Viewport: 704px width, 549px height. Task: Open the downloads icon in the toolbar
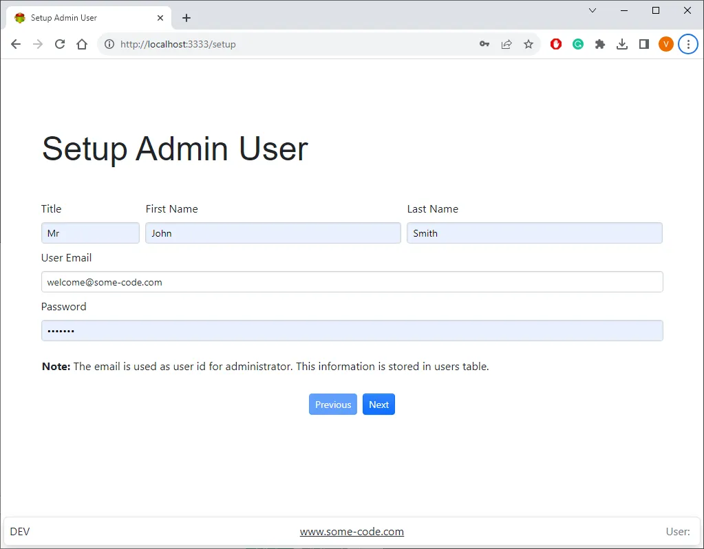[621, 43]
